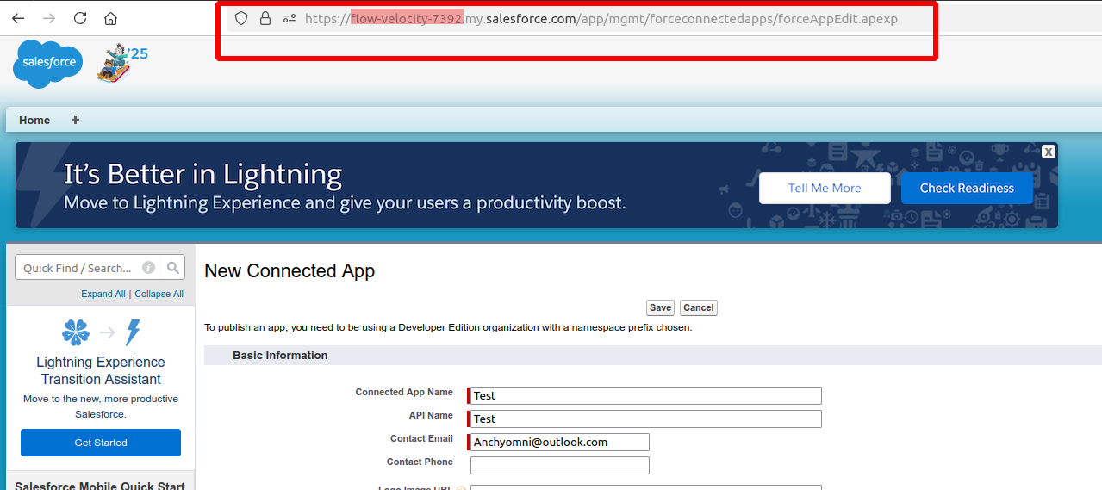Click the Contact Email field
The height and width of the screenshot is (490, 1102).
tap(559, 442)
